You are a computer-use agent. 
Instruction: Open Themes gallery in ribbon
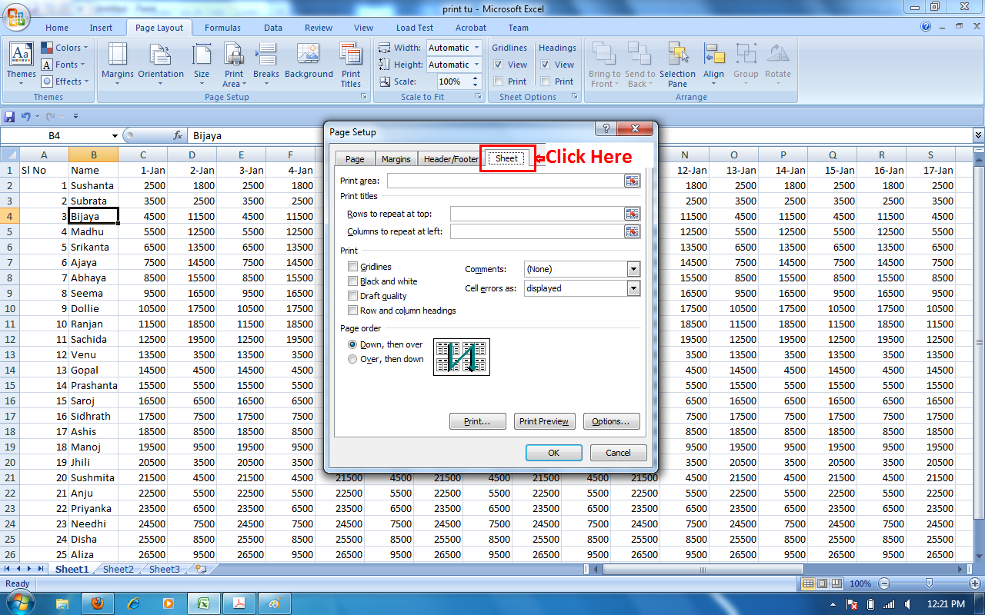tap(21, 65)
